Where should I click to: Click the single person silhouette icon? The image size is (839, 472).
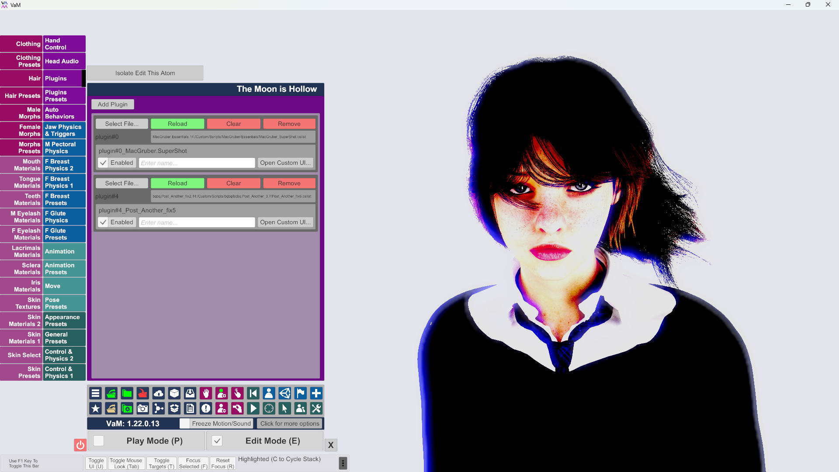pyautogui.click(x=269, y=393)
